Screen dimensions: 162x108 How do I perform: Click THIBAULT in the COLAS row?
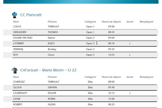coord(53,26)
